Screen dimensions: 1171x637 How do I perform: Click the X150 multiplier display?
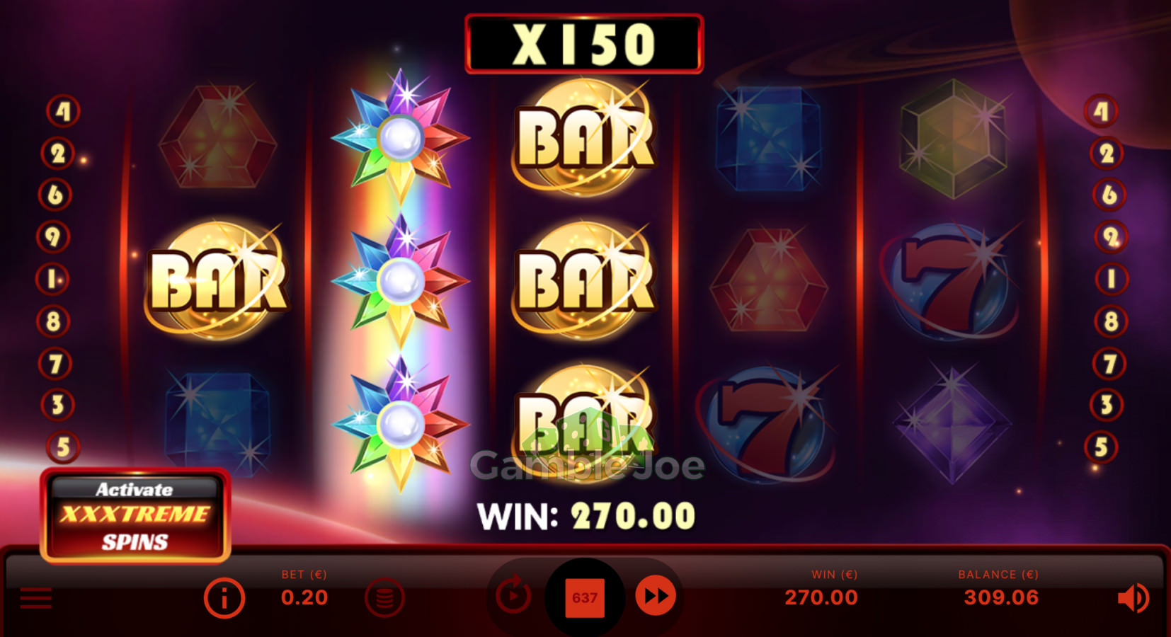point(584,44)
